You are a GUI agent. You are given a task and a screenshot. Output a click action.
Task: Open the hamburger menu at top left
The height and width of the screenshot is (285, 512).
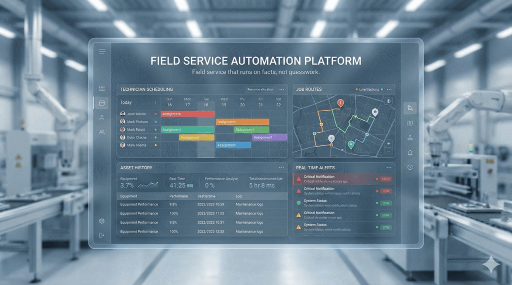coord(102,51)
